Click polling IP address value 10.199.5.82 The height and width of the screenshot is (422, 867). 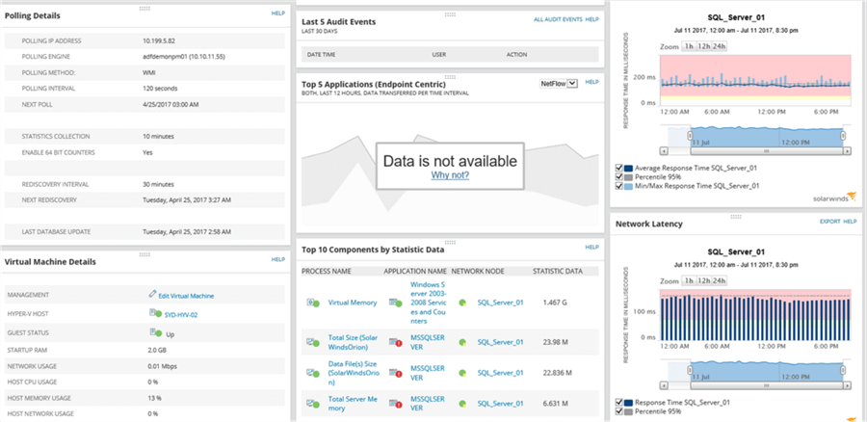pyautogui.click(x=159, y=40)
